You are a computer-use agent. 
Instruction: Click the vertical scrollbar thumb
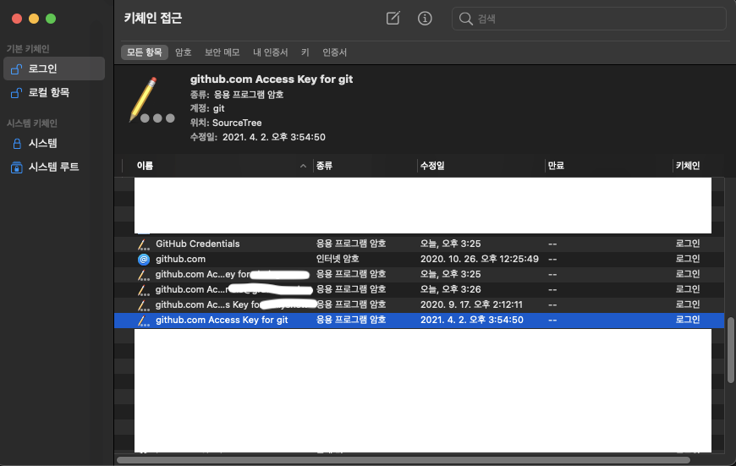coord(730,350)
